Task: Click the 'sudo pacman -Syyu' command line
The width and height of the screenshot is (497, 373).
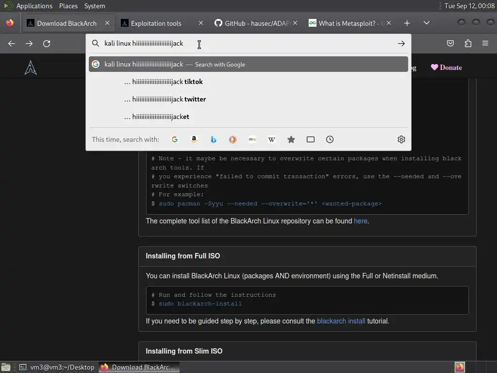Action: [270, 203]
